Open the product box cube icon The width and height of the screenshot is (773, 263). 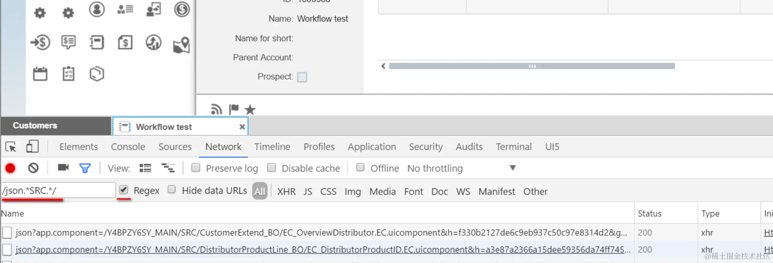(97, 74)
